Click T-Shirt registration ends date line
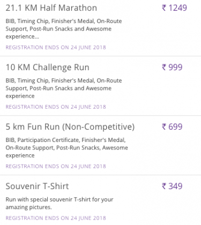The image size is (201, 225). (56, 218)
